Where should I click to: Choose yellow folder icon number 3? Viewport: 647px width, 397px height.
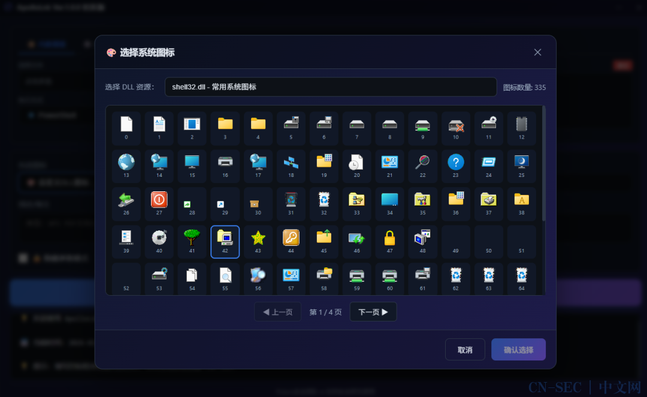click(225, 128)
